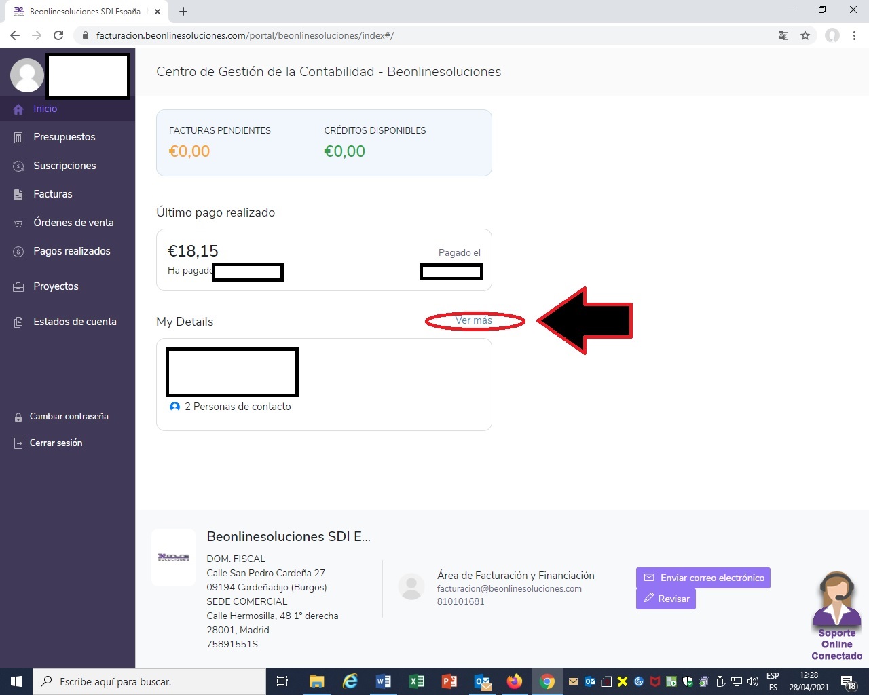Viewport: 869px width, 695px height.
Task: Click the Facturas document icon
Action: (18, 195)
